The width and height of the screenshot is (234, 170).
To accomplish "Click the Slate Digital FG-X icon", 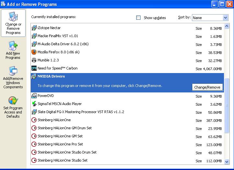I will (x=34, y=112).
